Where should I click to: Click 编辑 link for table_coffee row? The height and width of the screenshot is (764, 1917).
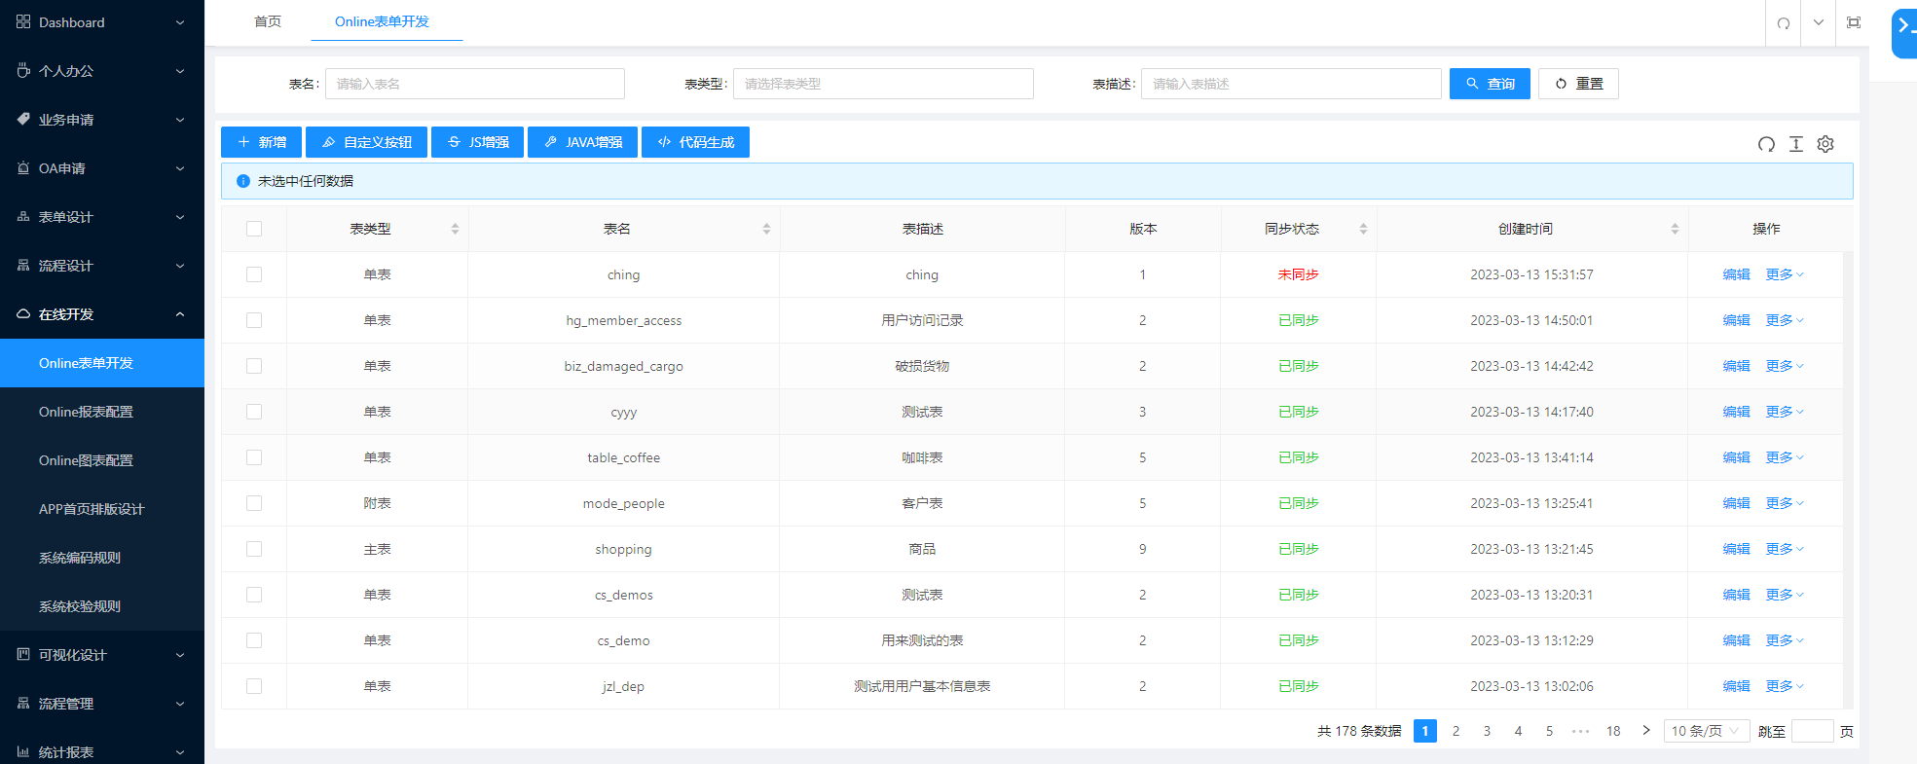(1736, 457)
